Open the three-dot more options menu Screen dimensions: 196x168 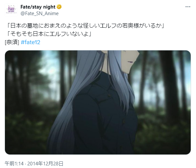pos(188,7)
